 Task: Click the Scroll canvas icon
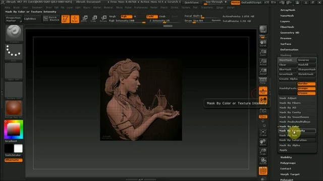coord(263,44)
